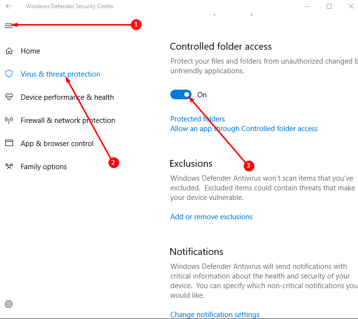358x319 pixels.
Task: Maximize the Windows Defender window
Action: click(x=329, y=6)
